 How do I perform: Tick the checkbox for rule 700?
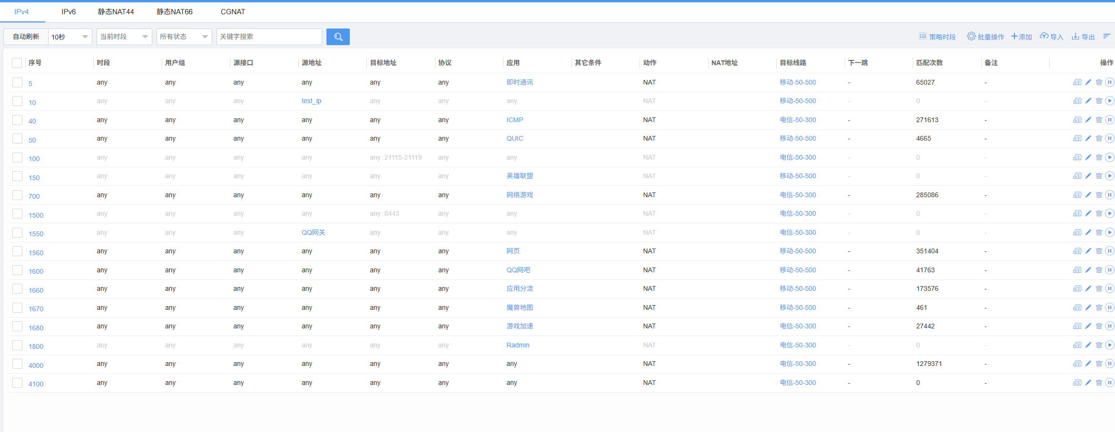pos(17,195)
